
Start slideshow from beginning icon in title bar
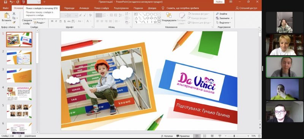tap(24, 2)
